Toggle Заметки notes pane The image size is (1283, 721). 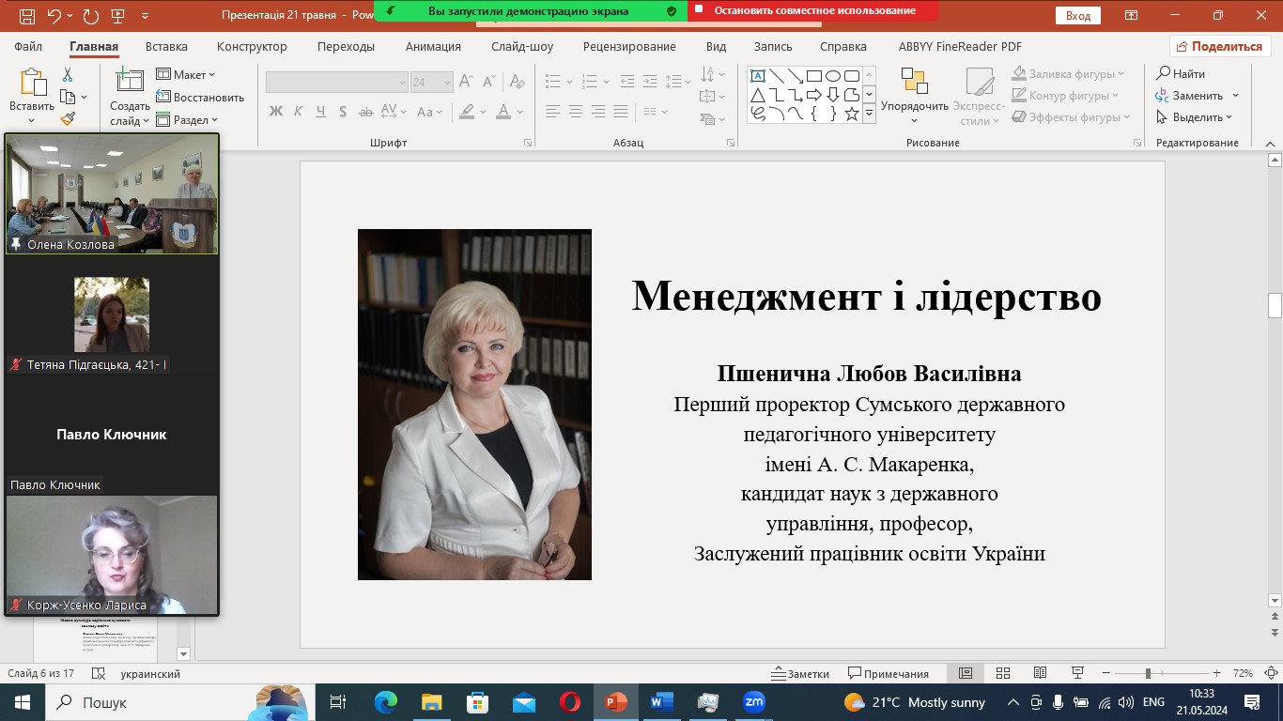point(800,673)
